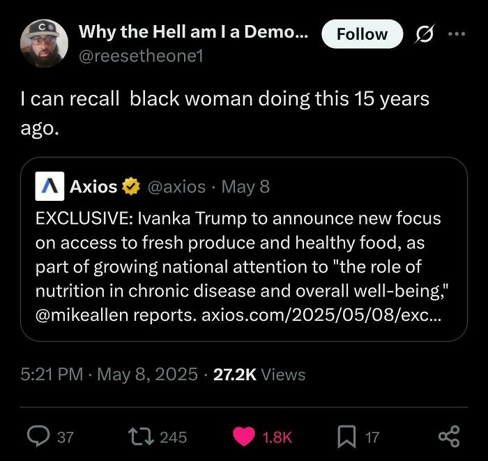Like the tweet with the heart icon

tap(243, 437)
